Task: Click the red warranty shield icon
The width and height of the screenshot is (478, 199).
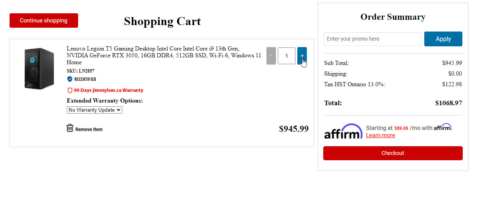Action: (70, 90)
